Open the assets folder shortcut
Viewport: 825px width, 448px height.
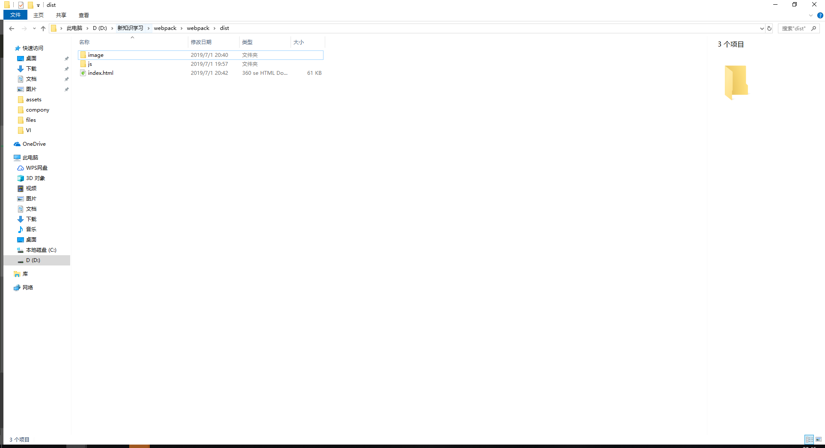point(33,100)
